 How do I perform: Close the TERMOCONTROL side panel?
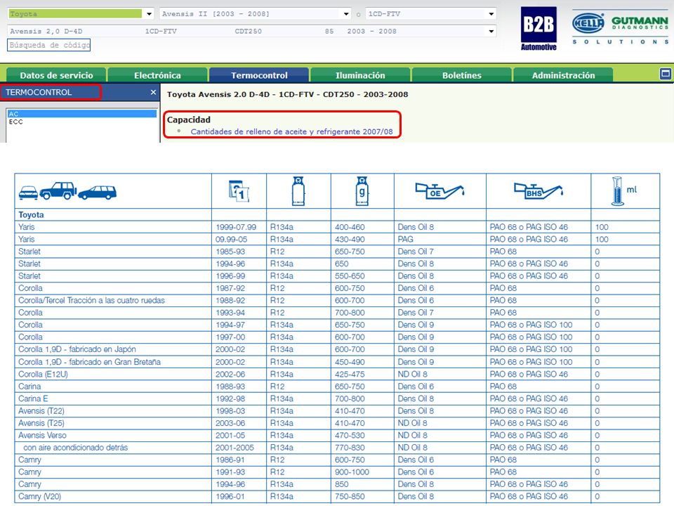[153, 92]
